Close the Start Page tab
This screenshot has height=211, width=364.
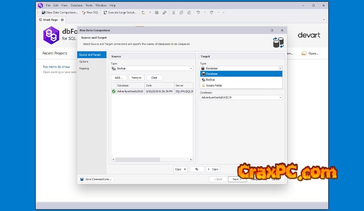62,20
